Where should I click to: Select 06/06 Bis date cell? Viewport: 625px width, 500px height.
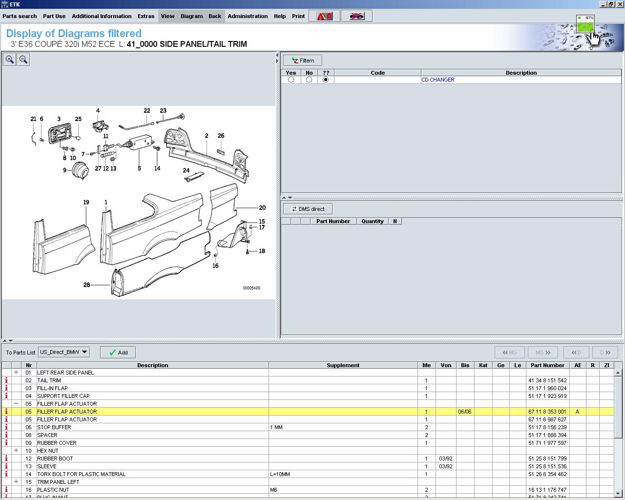point(465,412)
